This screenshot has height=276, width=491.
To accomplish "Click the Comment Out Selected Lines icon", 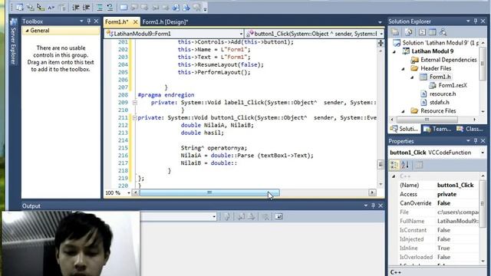I will [x=99, y=7].
